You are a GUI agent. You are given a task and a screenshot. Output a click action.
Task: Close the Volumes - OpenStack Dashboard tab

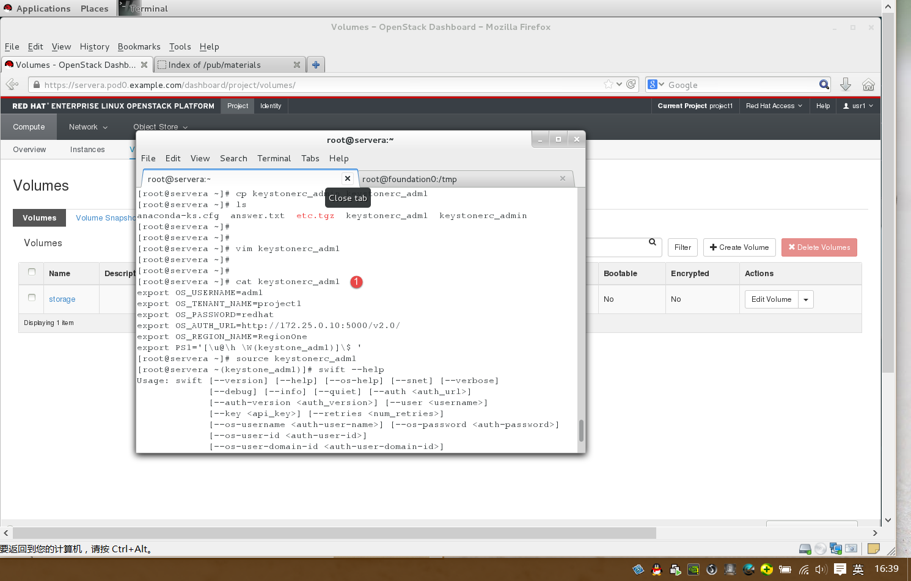(144, 65)
